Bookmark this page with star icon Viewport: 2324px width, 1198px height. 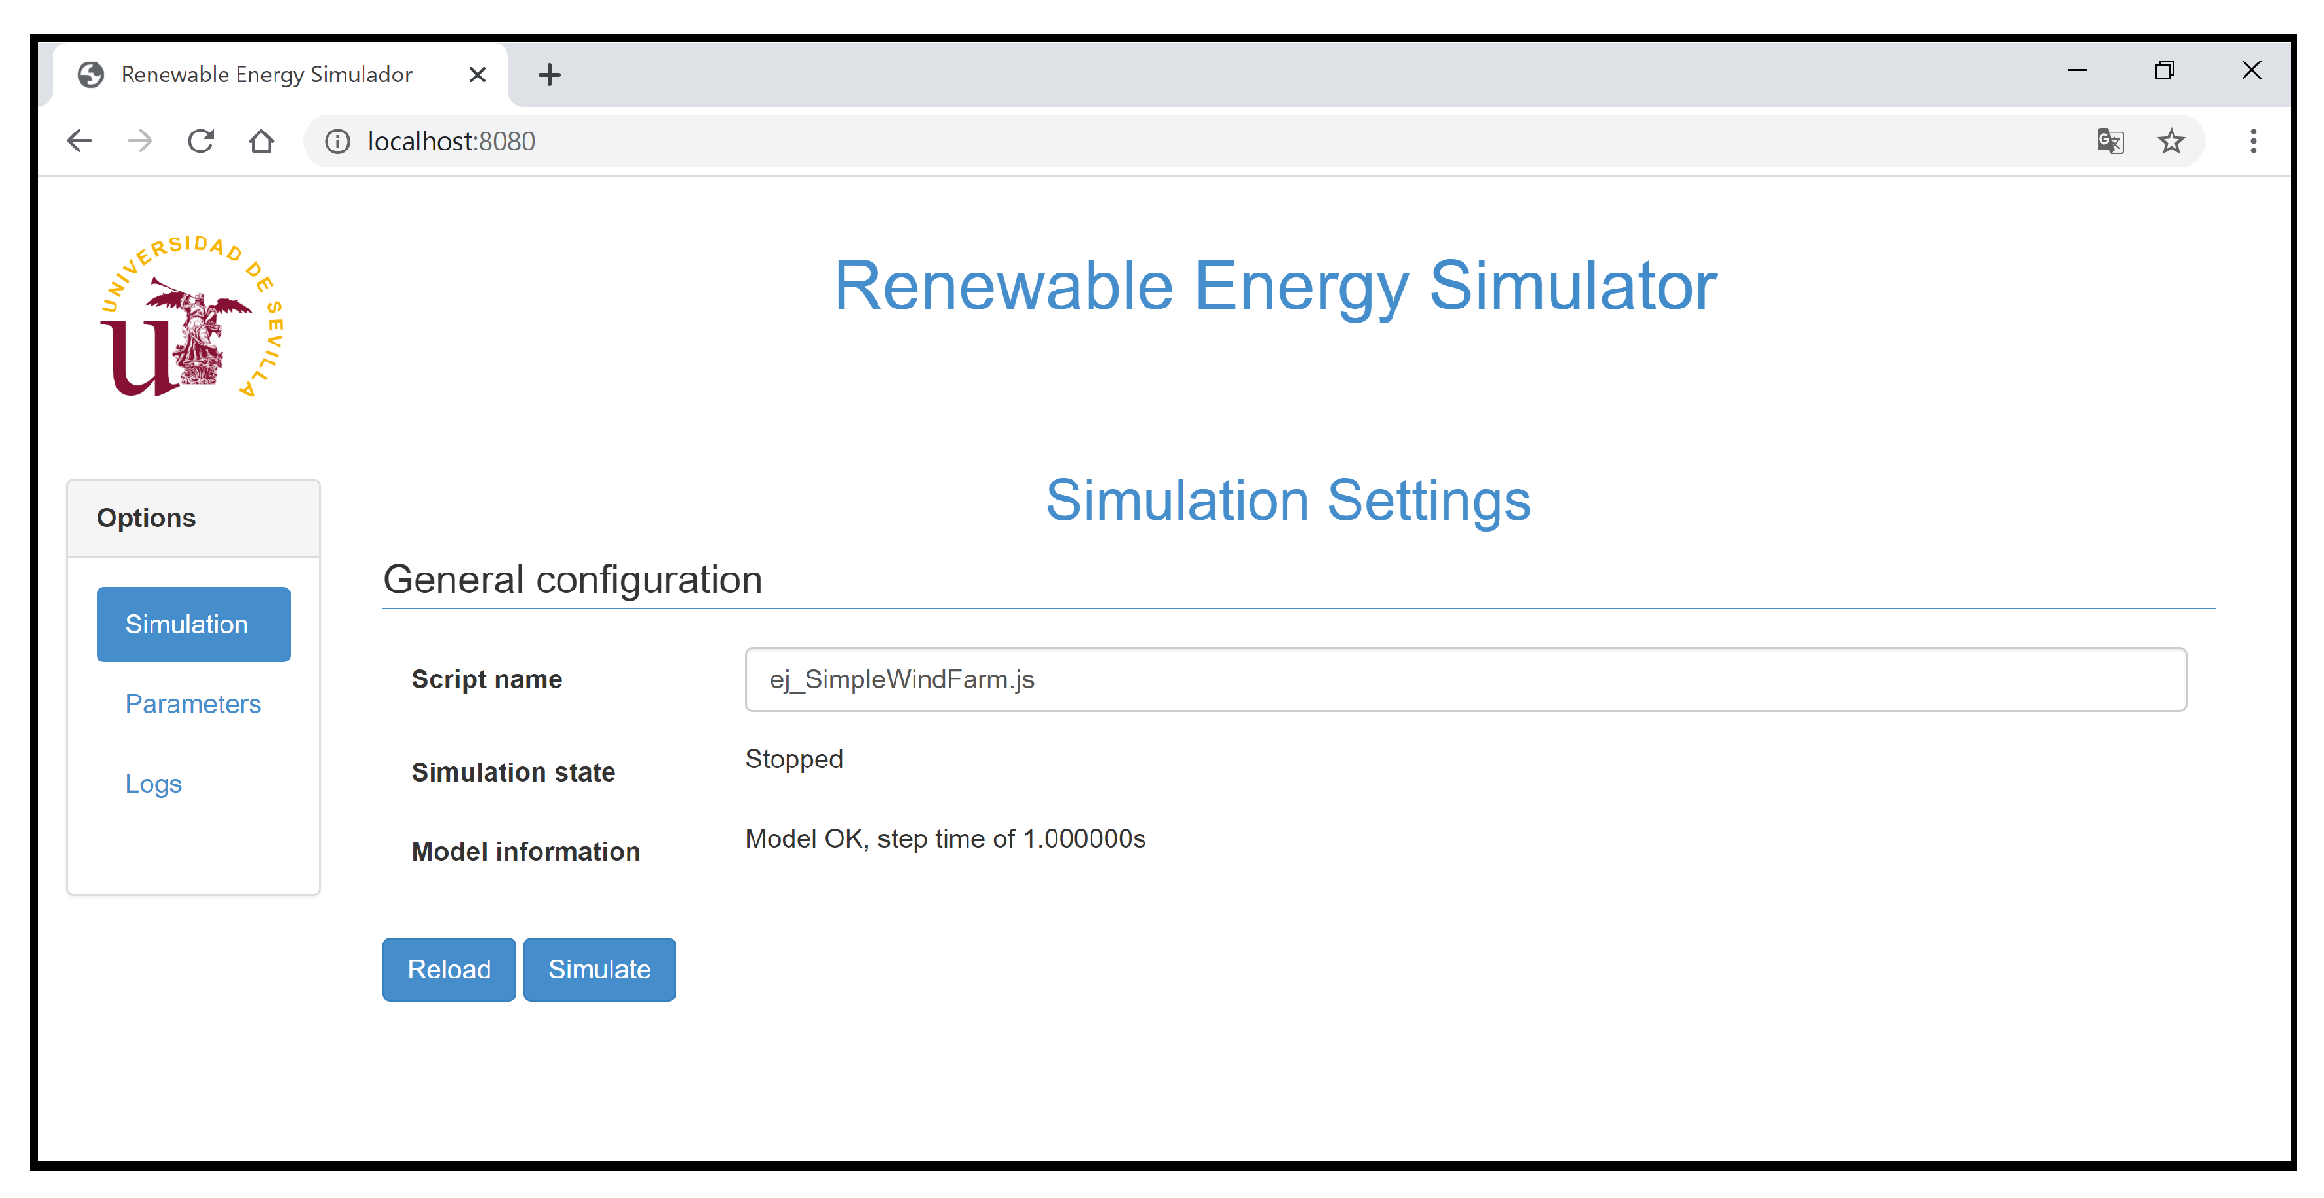2171,141
